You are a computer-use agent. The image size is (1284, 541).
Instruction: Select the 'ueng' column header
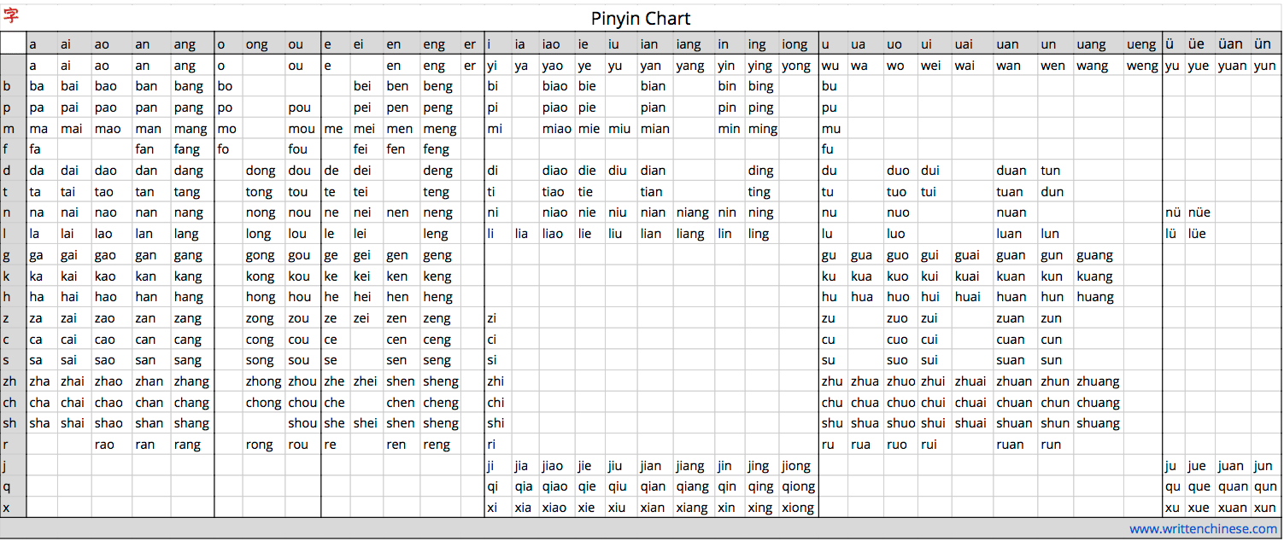(1141, 44)
